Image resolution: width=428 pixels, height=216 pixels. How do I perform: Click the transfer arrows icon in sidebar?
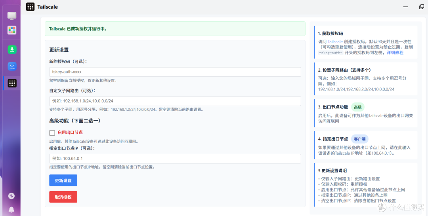[11, 196]
